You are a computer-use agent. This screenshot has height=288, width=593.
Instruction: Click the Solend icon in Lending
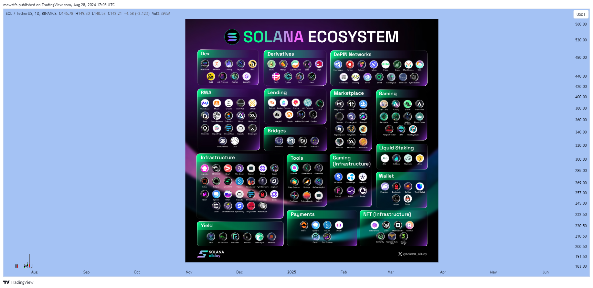point(272,102)
